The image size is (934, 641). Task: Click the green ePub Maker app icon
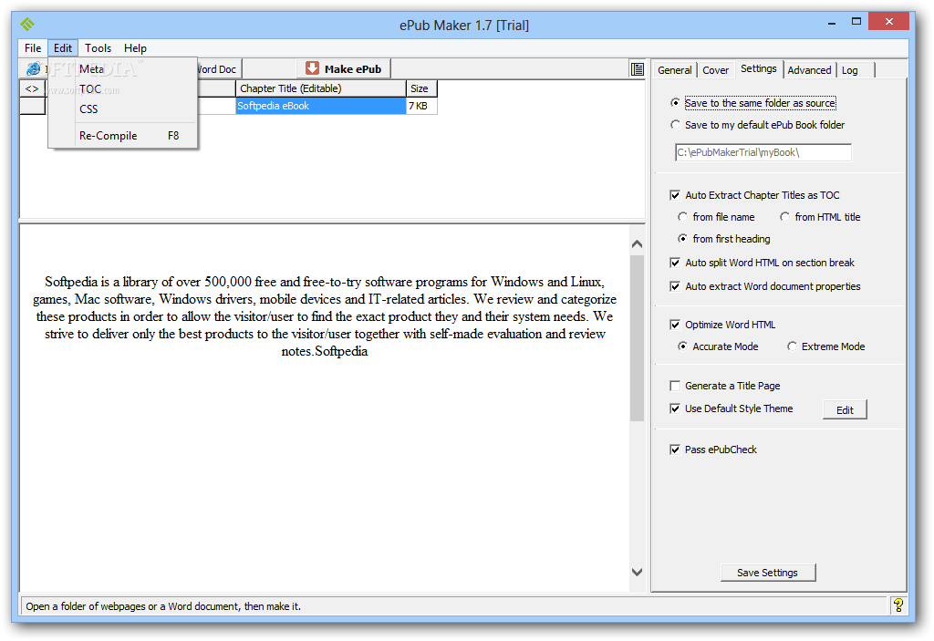(x=26, y=24)
